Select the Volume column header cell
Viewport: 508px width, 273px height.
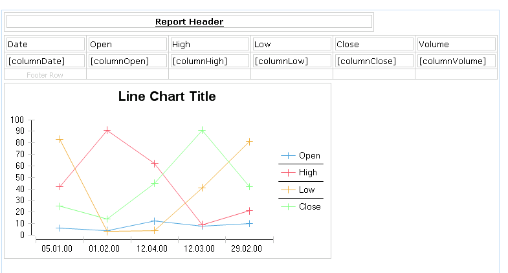click(456, 44)
